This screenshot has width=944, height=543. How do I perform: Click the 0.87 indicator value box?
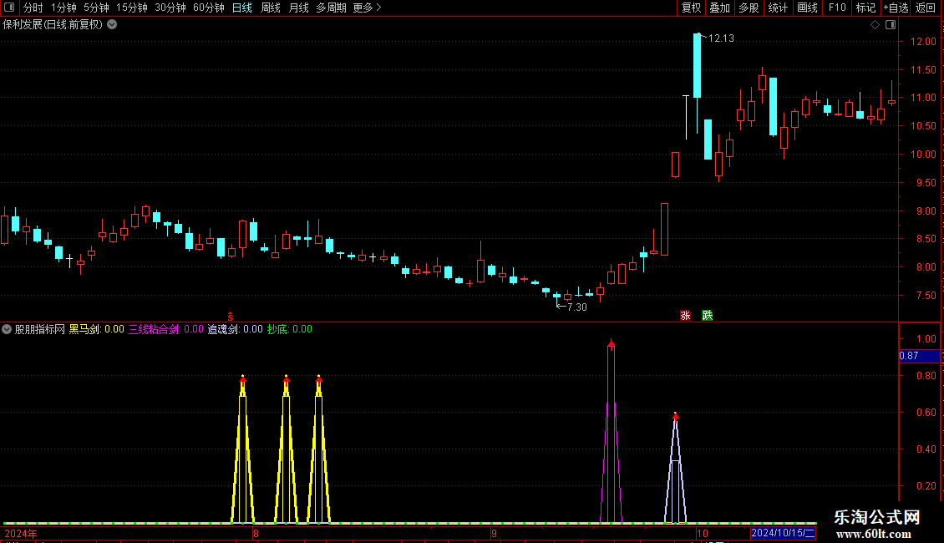point(919,356)
